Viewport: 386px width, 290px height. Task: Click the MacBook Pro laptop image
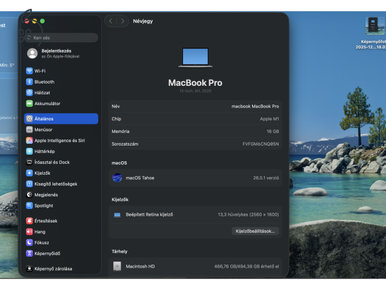point(195,57)
